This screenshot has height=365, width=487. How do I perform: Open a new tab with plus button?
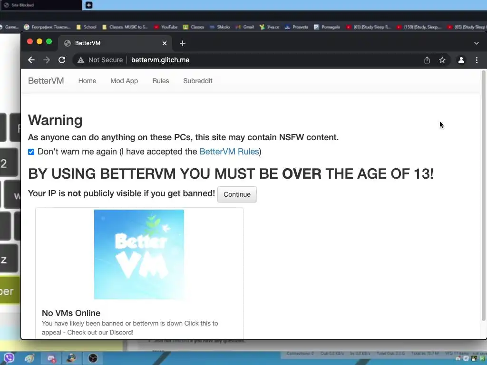183,43
